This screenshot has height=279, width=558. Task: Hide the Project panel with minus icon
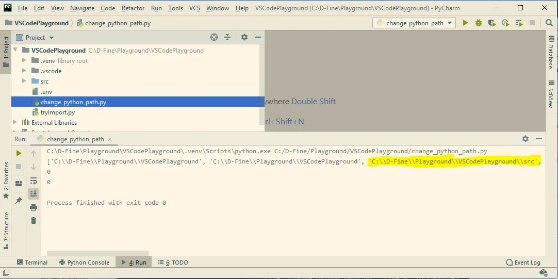coord(258,37)
